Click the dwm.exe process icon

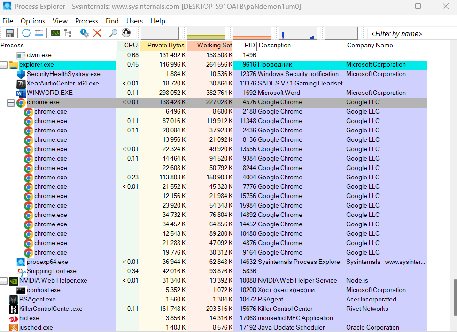[21, 56]
